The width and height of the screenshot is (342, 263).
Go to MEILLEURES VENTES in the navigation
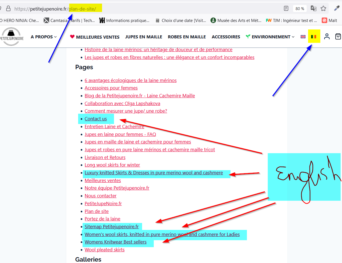[95, 37]
